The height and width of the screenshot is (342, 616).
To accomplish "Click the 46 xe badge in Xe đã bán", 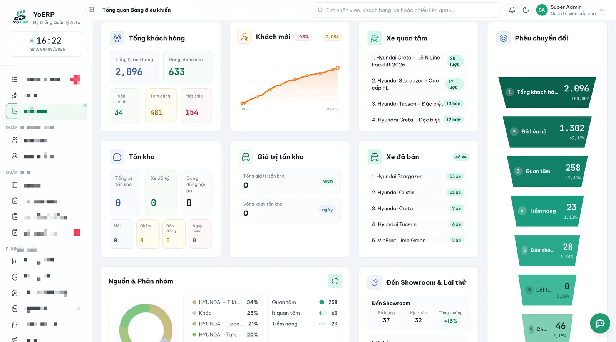I will pyautogui.click(x=461, y=157).
